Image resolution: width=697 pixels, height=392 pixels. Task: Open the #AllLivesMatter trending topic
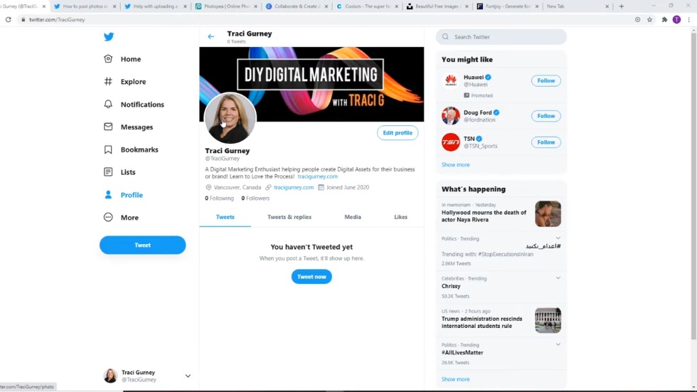(462, 352)
